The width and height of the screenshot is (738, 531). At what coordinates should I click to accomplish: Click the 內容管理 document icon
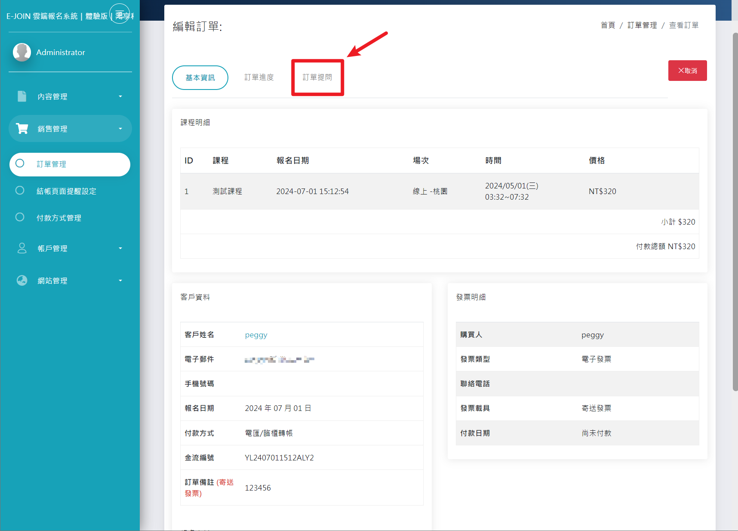tap(22, 96)
